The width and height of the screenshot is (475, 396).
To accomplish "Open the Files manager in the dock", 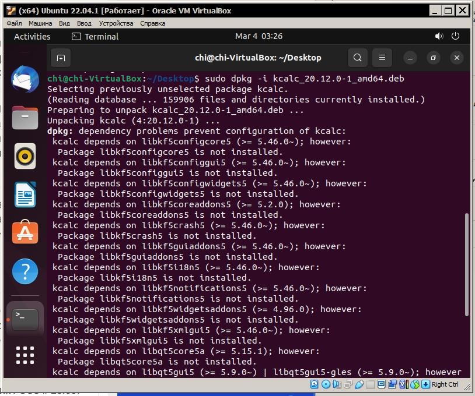I will click(25, 118).
